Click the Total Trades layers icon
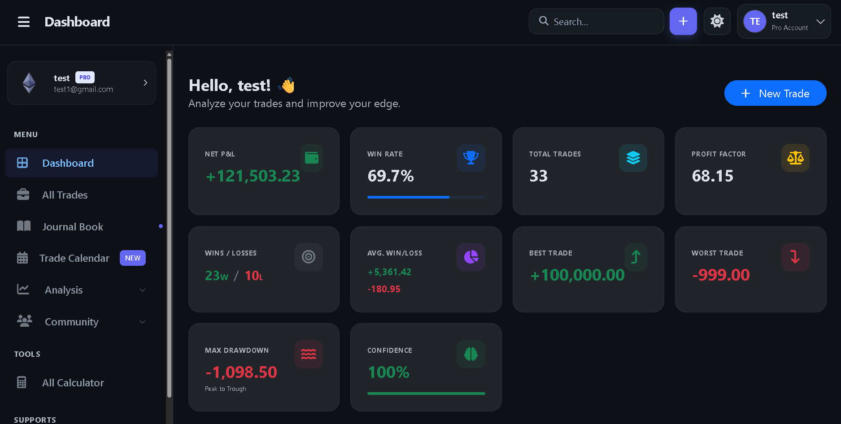The width and height of the screenshot is (841, 424). (x=633, y=158)
